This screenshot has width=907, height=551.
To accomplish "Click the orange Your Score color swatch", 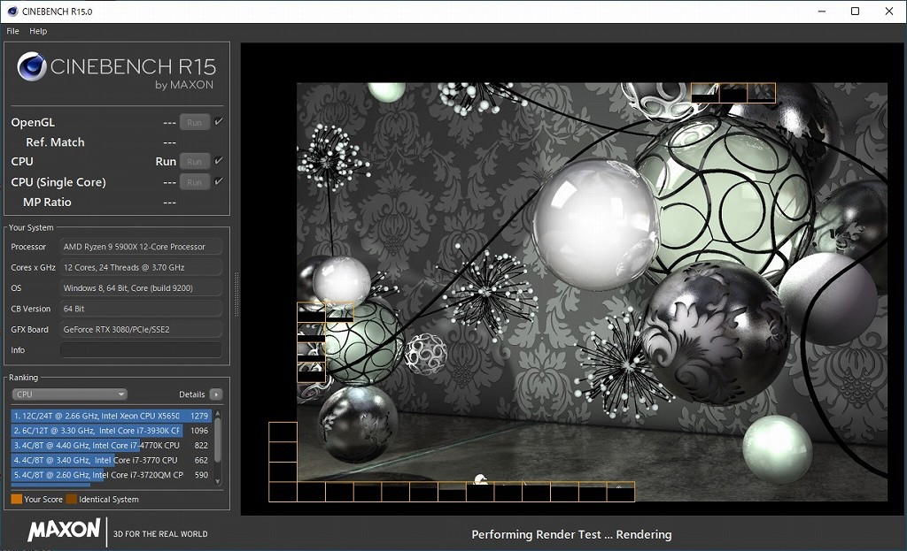I will pos(16,500).
